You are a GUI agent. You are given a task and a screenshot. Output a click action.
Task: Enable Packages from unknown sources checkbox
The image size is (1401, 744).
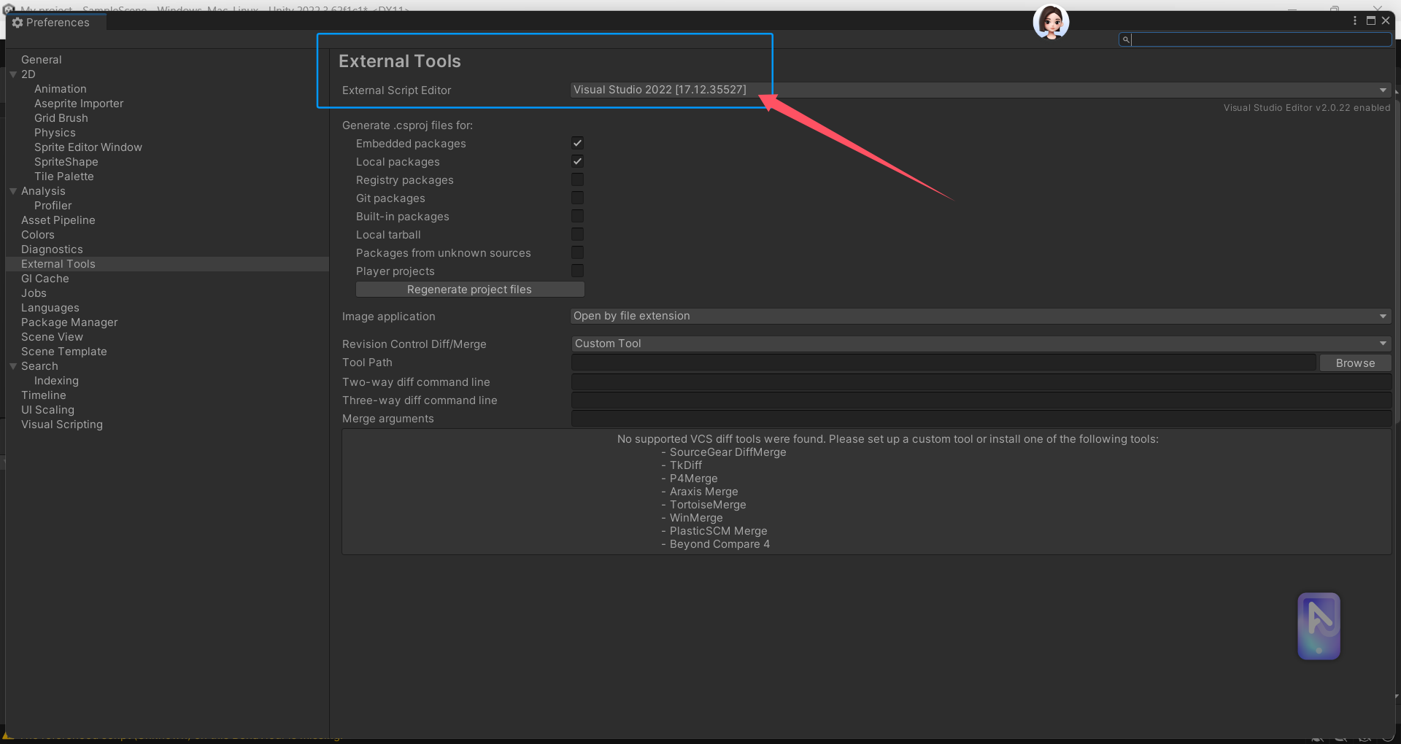point(577,252)
